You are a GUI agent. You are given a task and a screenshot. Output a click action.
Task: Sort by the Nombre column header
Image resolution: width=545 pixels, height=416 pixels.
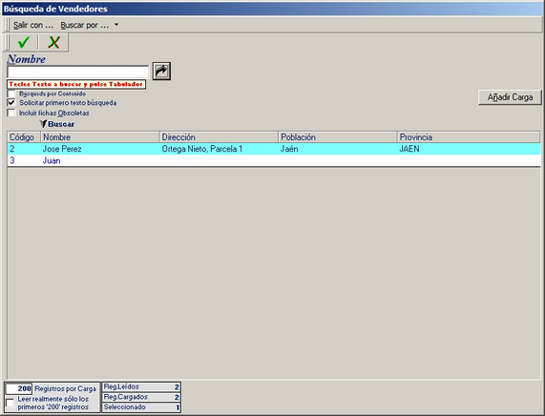100,137
